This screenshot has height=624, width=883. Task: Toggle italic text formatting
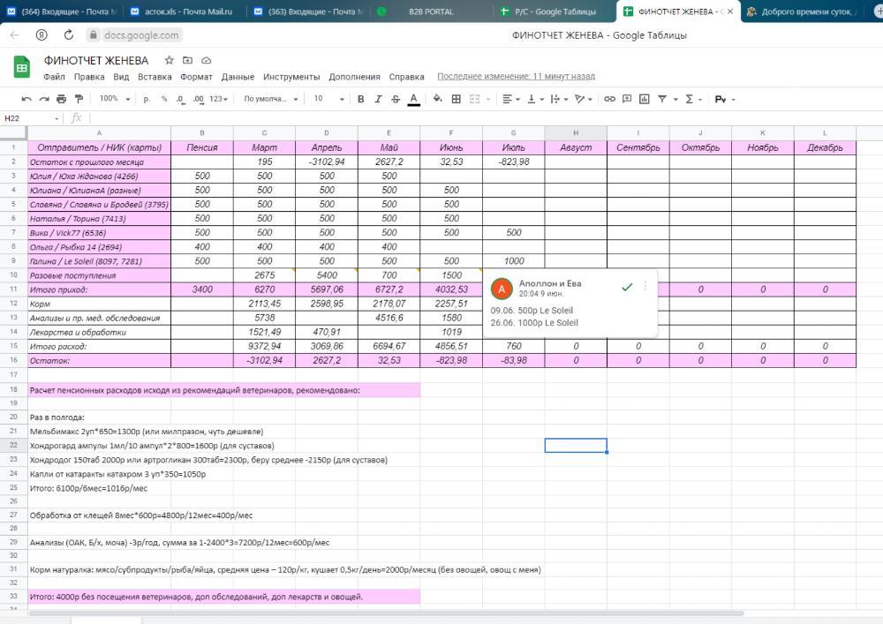[378, 99]
